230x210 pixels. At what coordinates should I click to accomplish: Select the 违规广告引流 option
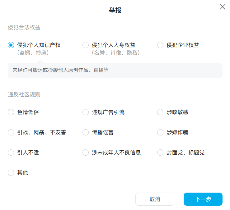point(86,112)
